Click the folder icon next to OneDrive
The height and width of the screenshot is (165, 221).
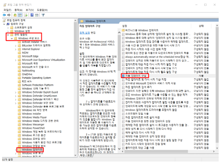click(19, 74)
